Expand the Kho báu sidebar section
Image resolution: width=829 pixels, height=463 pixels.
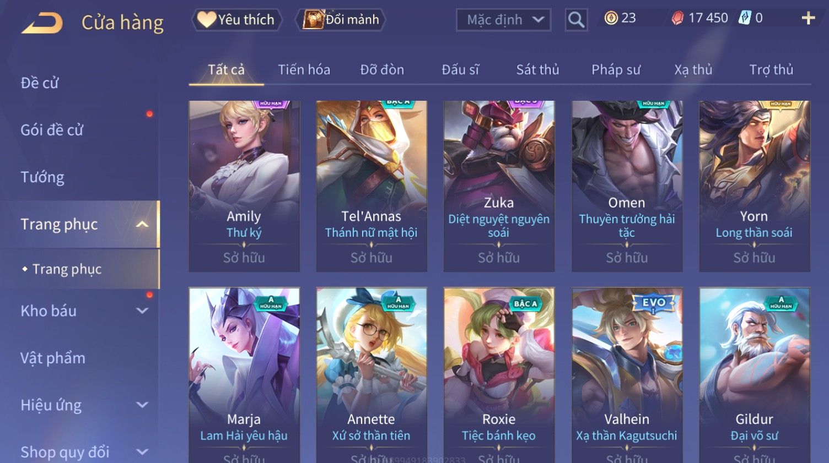142,311
